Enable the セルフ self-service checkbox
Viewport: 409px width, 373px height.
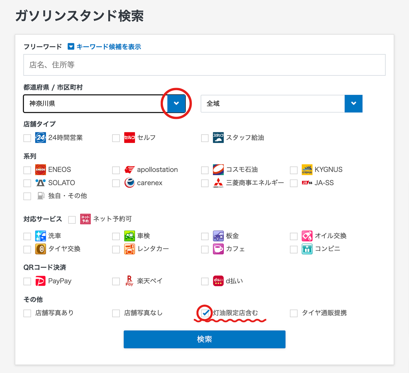pos(116,138)
